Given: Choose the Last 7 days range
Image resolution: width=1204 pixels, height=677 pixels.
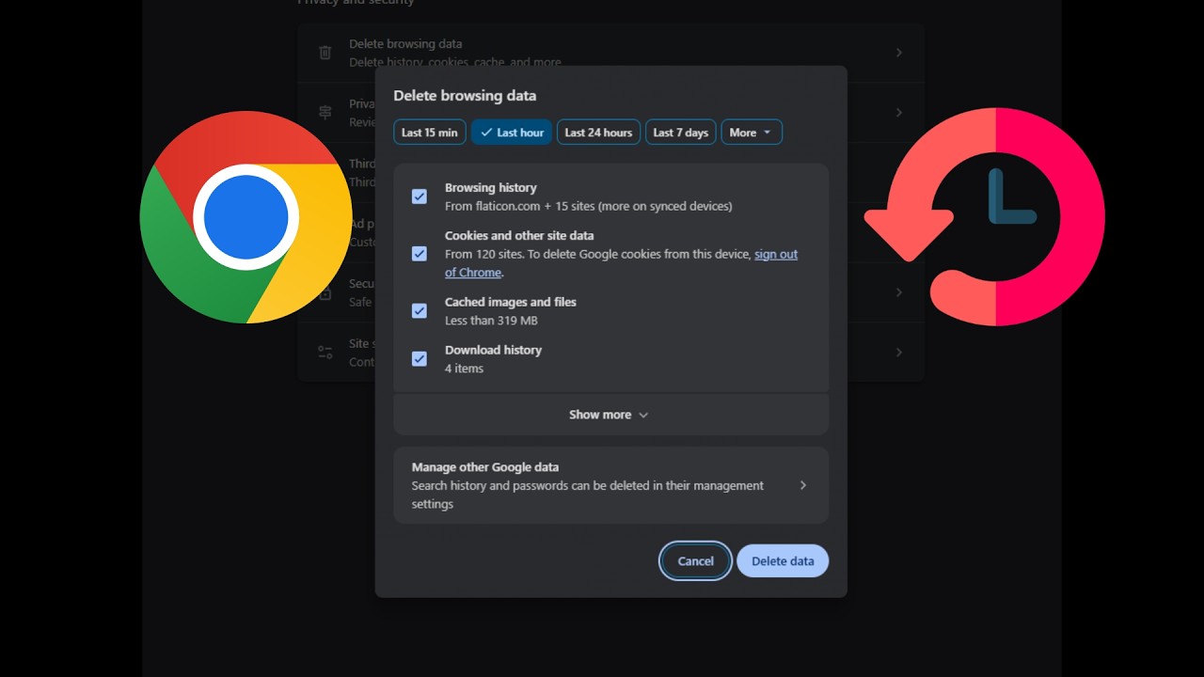Looking at the screenshot, I should click(x=680, y=133).
